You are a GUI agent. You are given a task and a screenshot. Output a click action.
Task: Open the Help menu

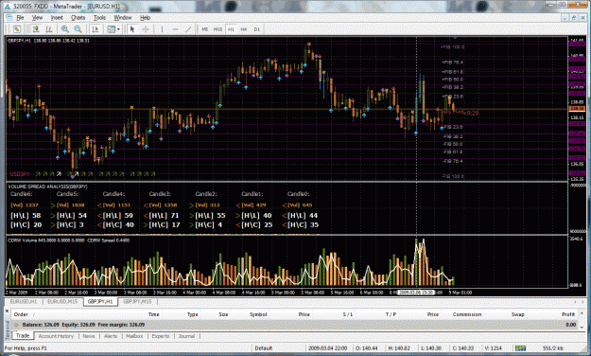tap(145, 18)
